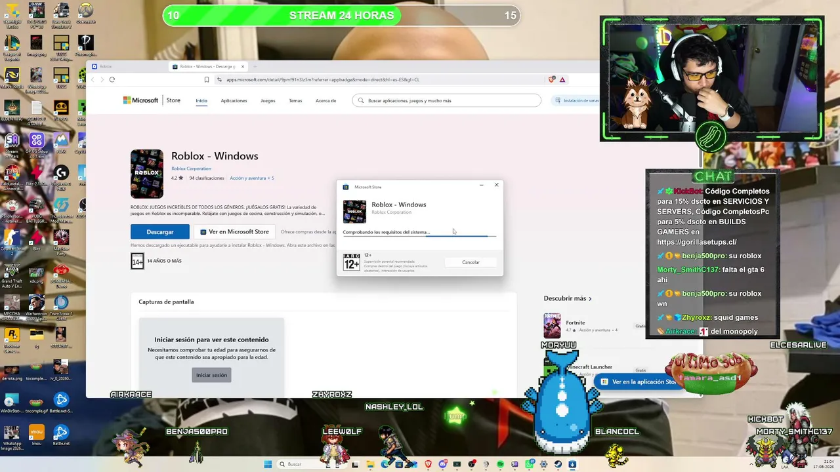Open the Temas store tab
Screen dimensions: 840x472
[x=295, y=101]
